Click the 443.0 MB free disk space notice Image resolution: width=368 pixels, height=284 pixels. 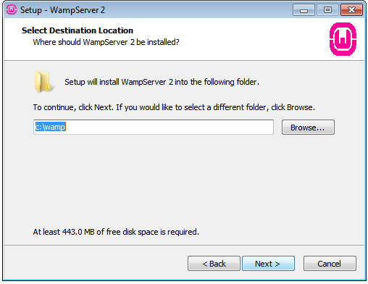(116, 232)
